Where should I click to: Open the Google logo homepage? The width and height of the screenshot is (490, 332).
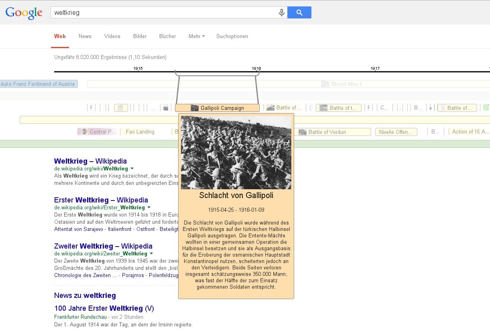(24, 13)
